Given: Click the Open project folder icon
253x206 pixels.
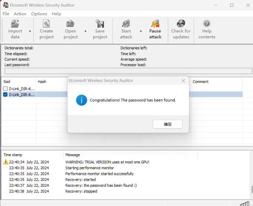Looking at the screenshot, I should point(70,24).
